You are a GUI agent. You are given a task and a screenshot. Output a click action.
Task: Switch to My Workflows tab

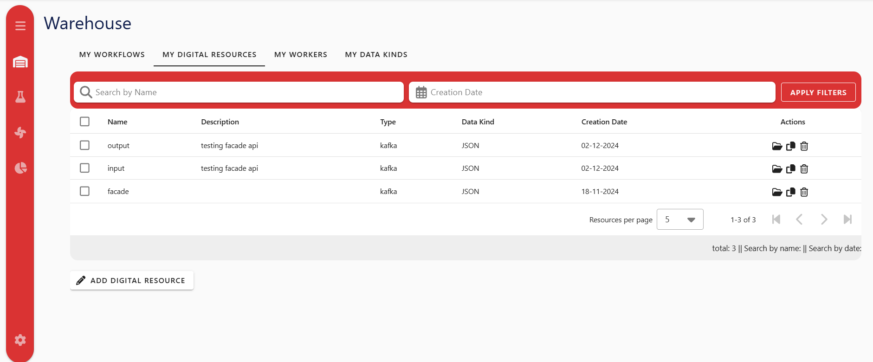[x=112, y=55]
